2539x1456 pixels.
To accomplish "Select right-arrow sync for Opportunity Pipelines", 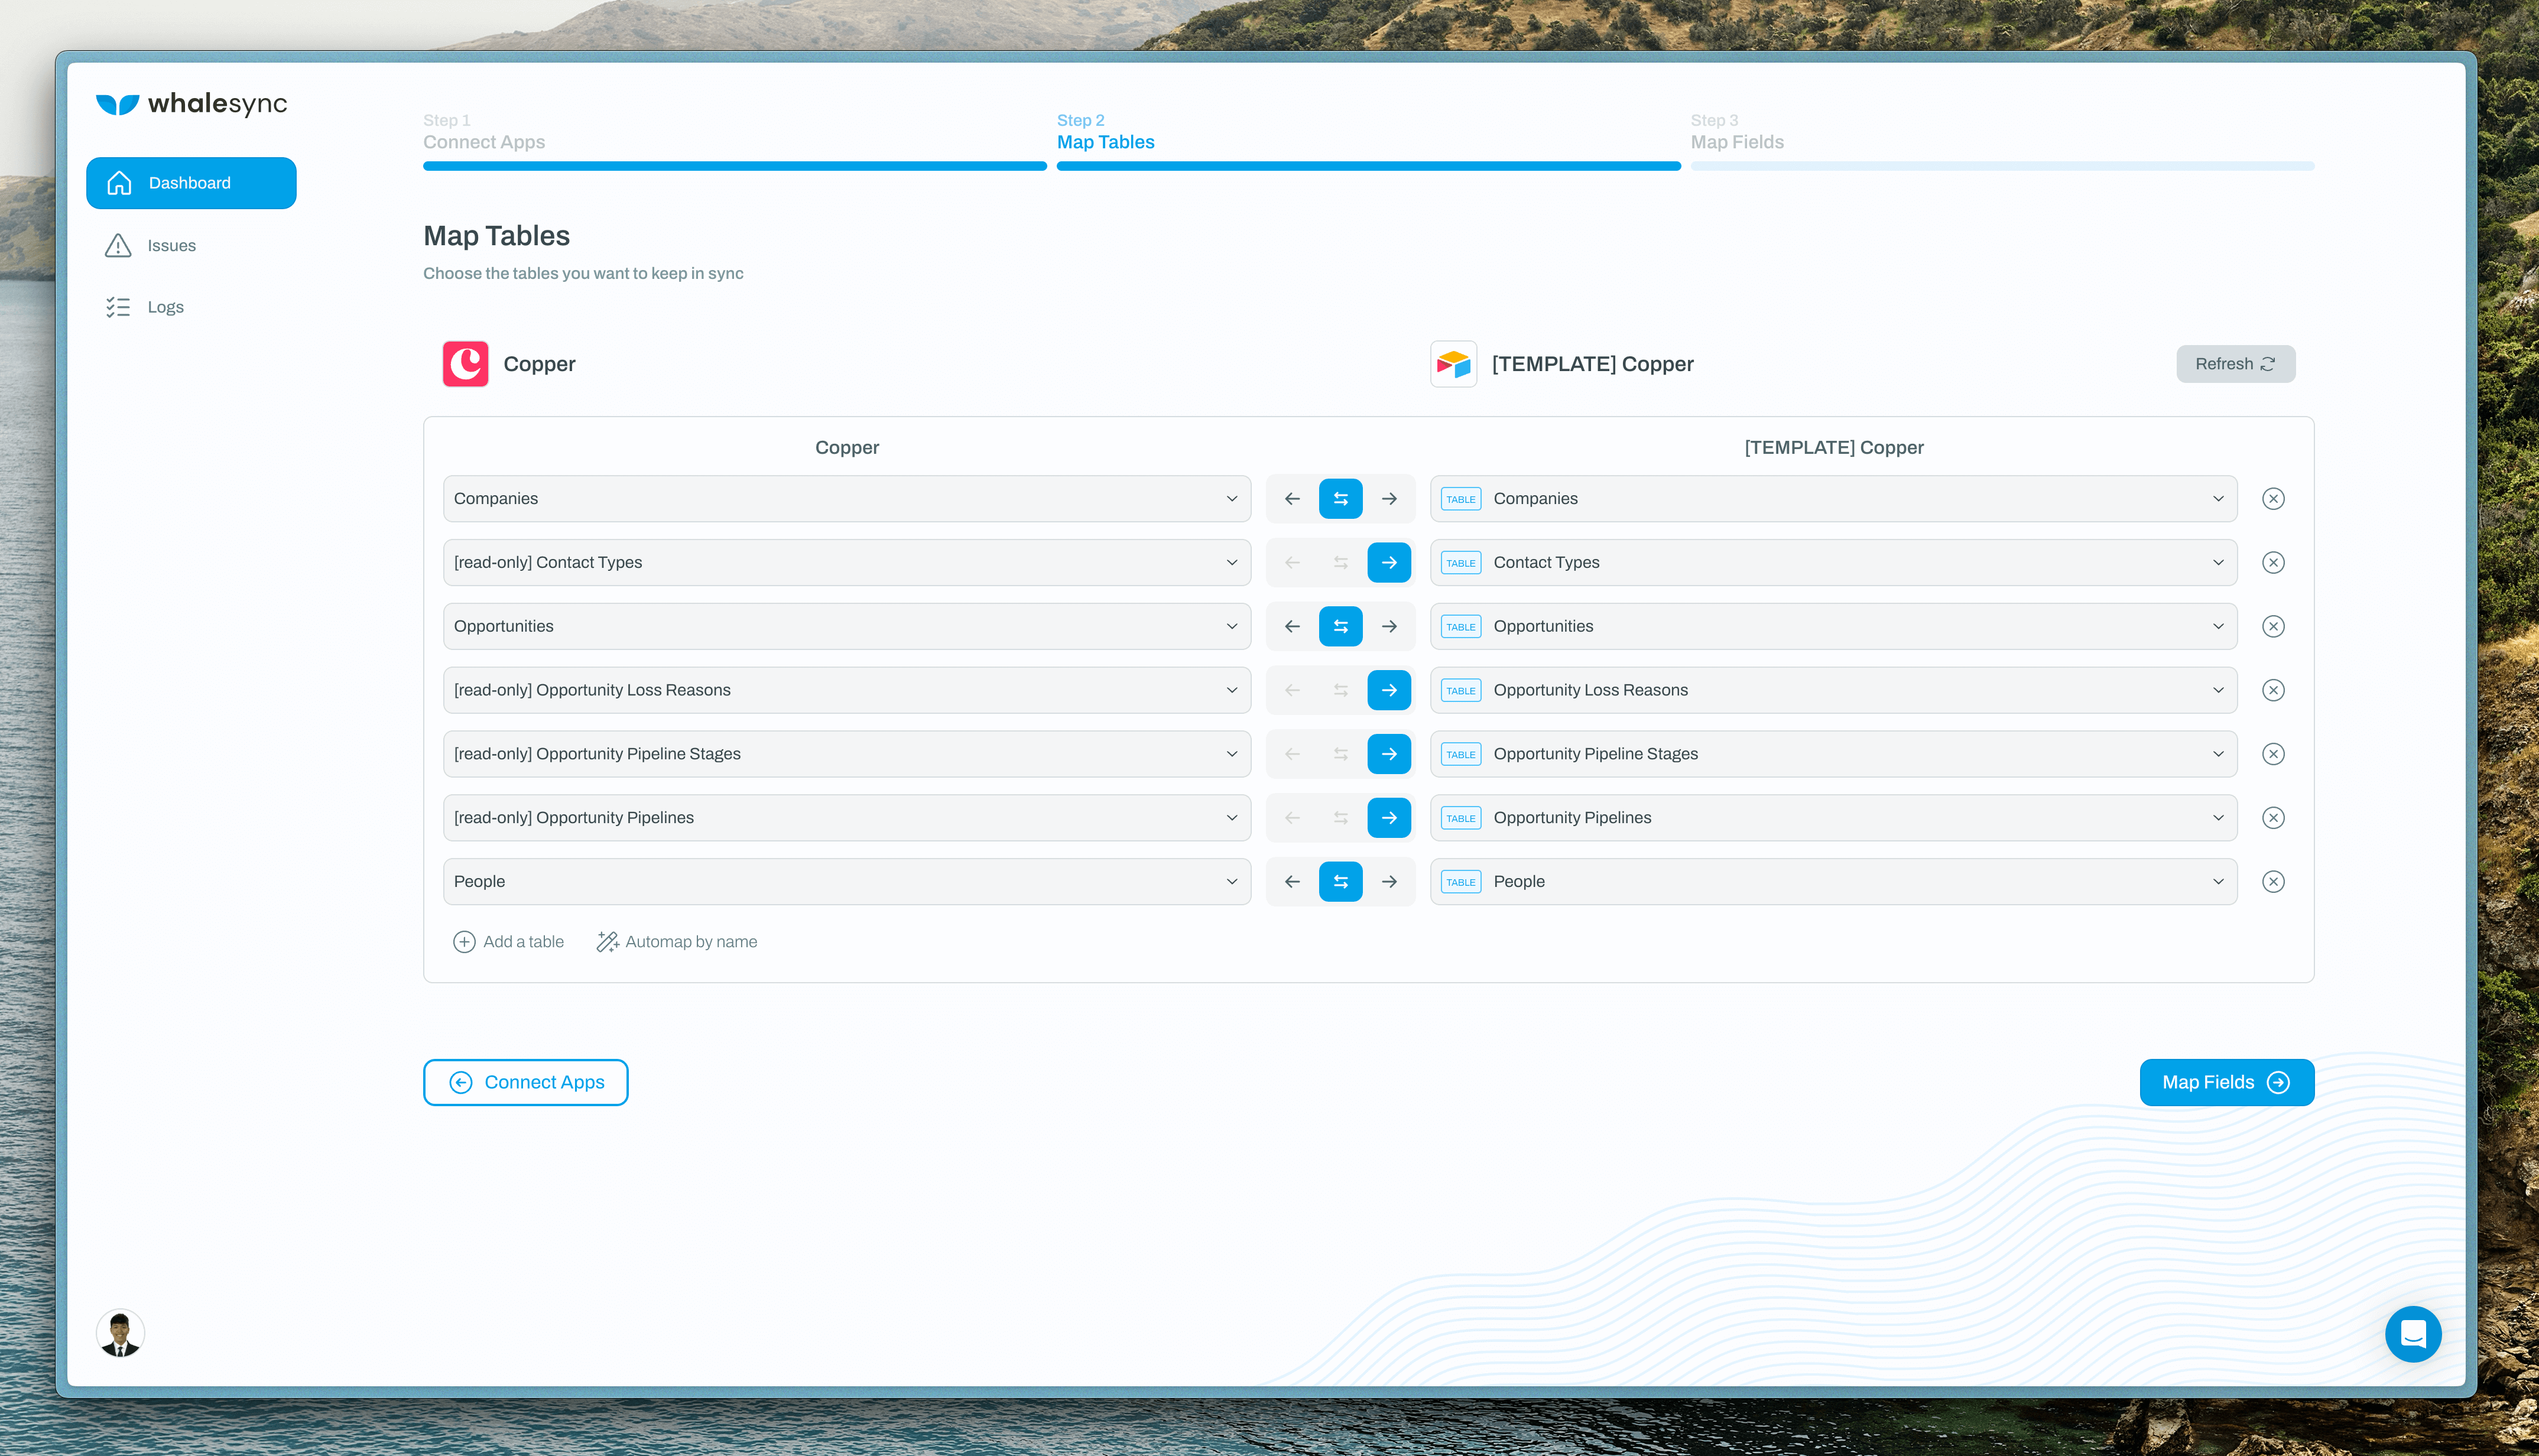I will click(x=1389, y=818).
